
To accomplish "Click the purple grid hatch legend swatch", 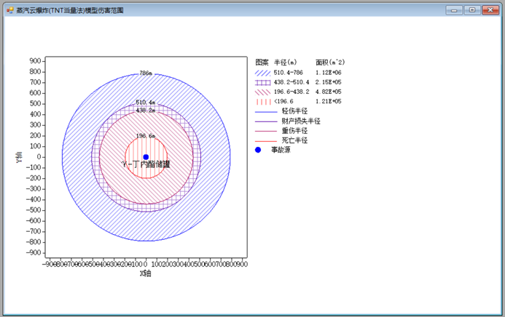I will (263, 83).
